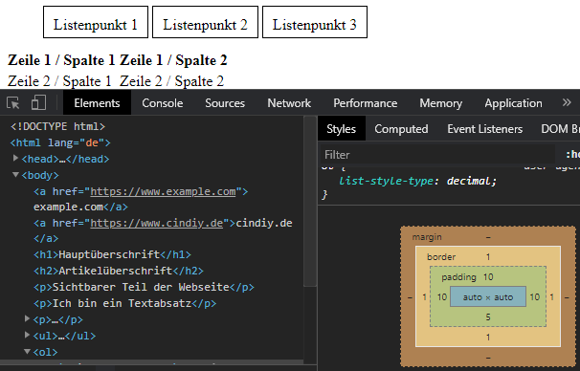Collapse the body element

point(15,174)
